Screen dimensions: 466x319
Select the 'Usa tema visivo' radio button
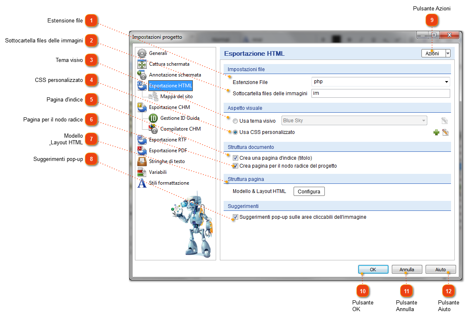pos(236,121)
